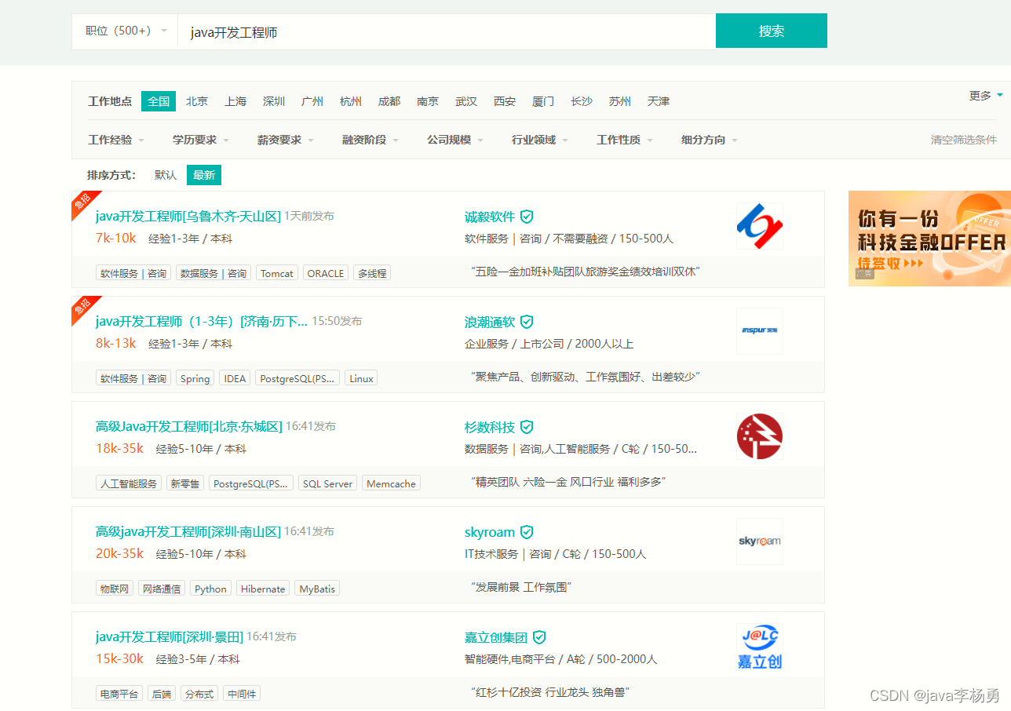The image size is (1011, 711).
Task: Expand the 工作经验 filter
Action: tap(116, 140)
